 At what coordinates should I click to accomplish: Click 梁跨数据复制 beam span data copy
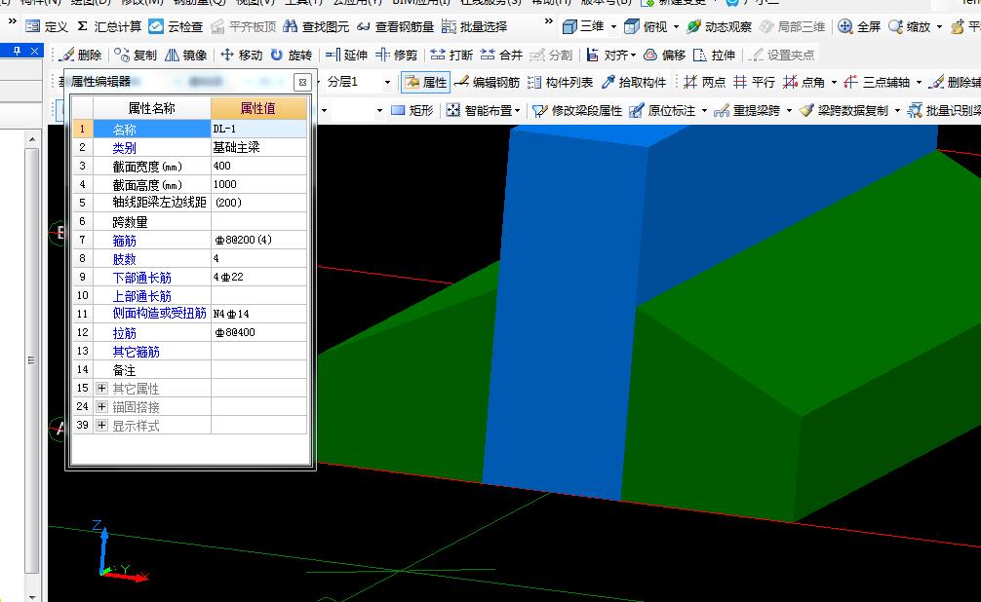tap(844, 111)
